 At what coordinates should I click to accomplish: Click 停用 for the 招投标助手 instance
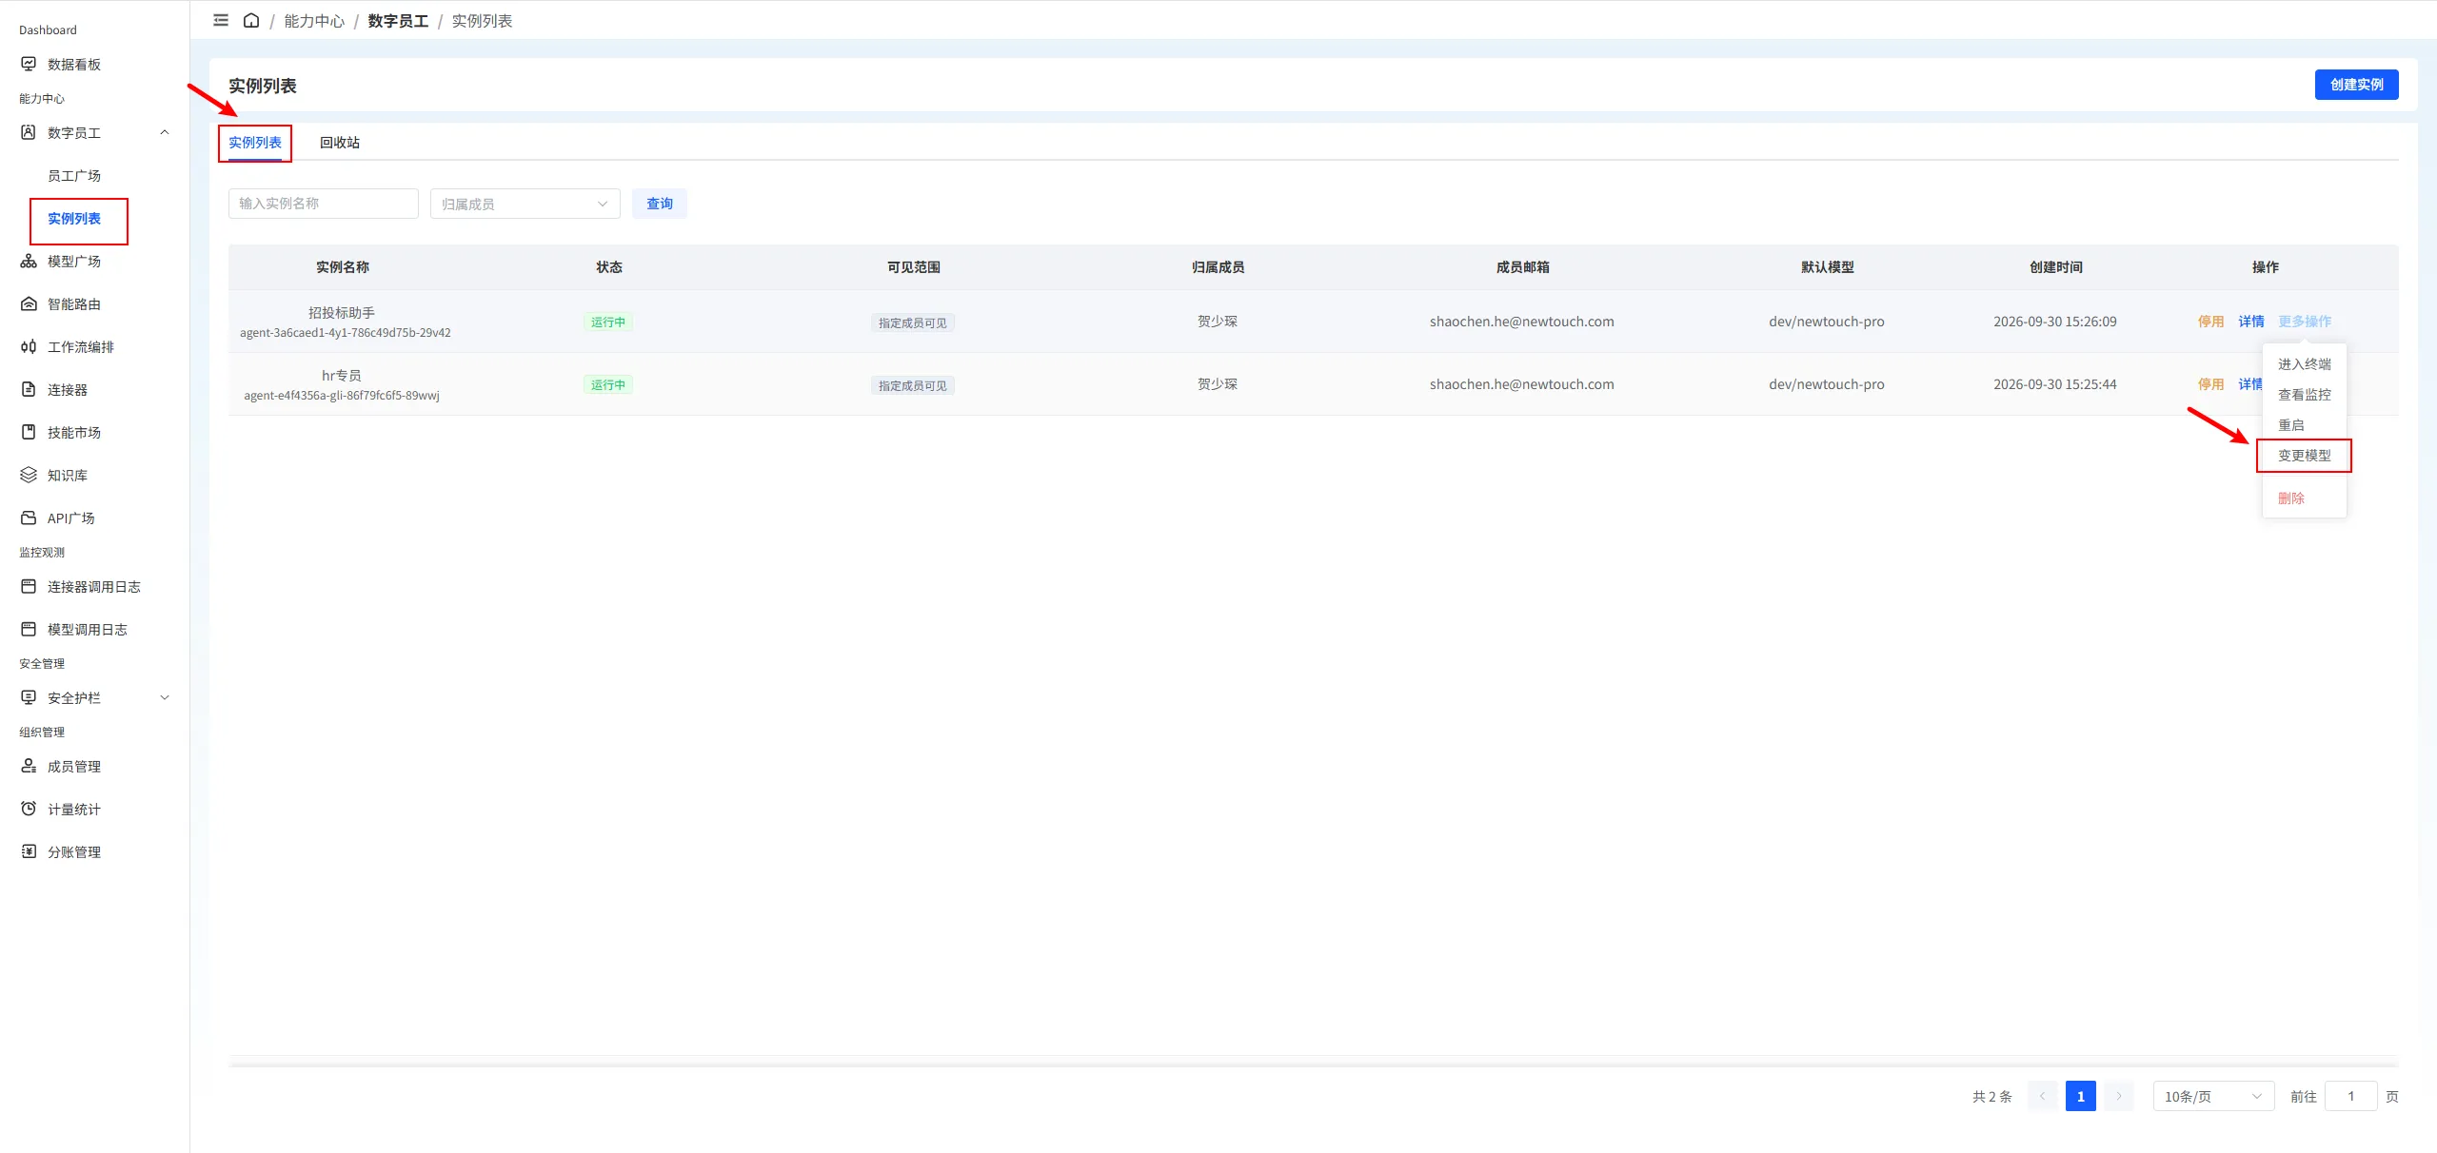[2210, 321]
